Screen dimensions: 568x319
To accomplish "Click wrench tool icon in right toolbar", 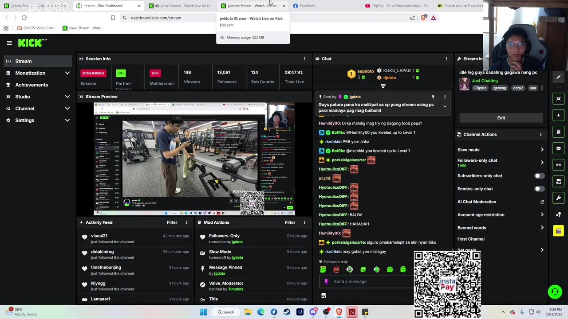I will (559, 198).
